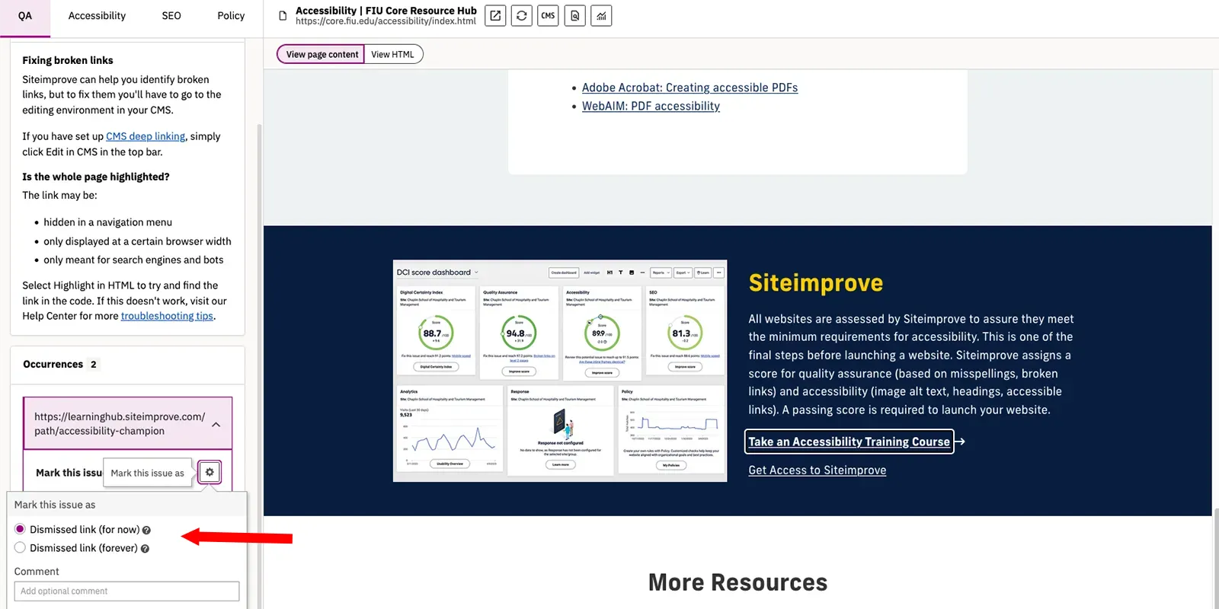Image resolution: width=1219 pixels, height=609 pixels.
Task: Click the page preview vertical scrollbar
Action: 1216,560
